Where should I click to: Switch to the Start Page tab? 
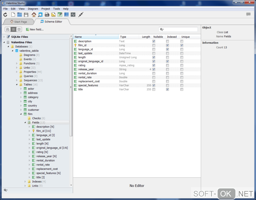click(x=19, y=22)
